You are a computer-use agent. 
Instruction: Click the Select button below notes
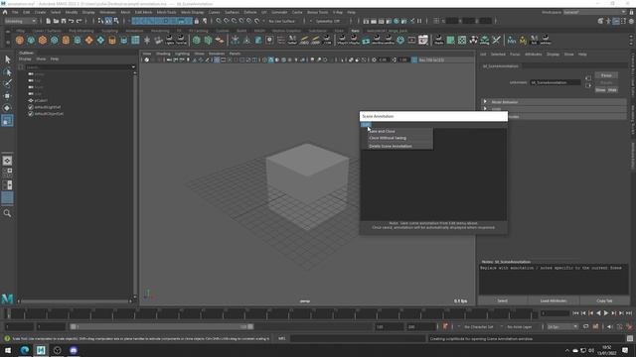(502, 300)
